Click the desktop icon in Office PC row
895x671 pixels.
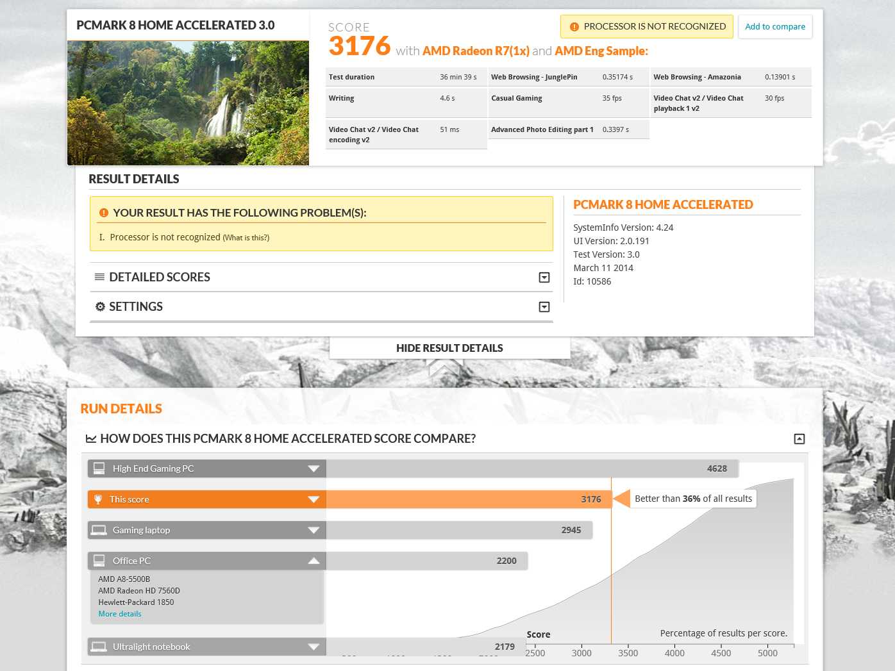[99, 561]
